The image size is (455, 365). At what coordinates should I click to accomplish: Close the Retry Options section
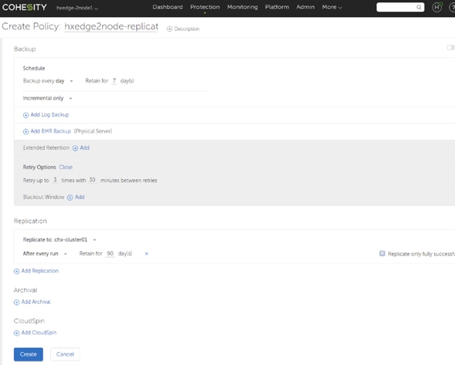tap(66, 167)
